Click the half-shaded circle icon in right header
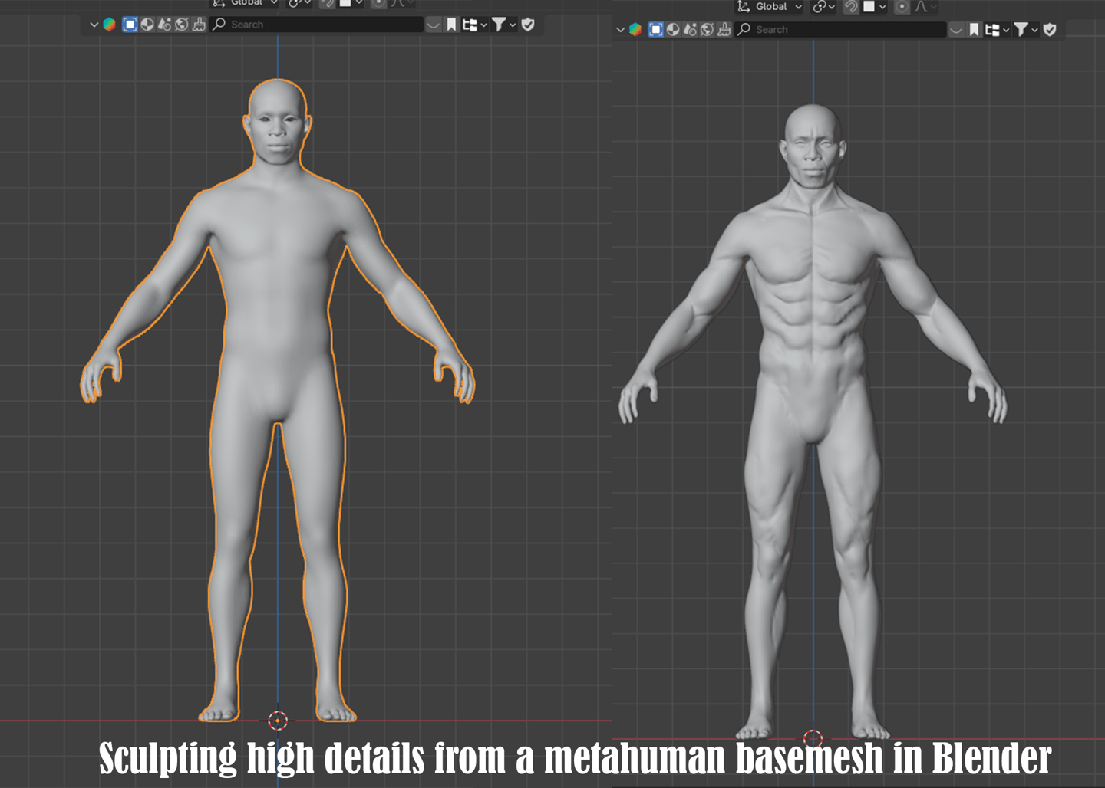 pyautogui.click(x=673, y=30)
